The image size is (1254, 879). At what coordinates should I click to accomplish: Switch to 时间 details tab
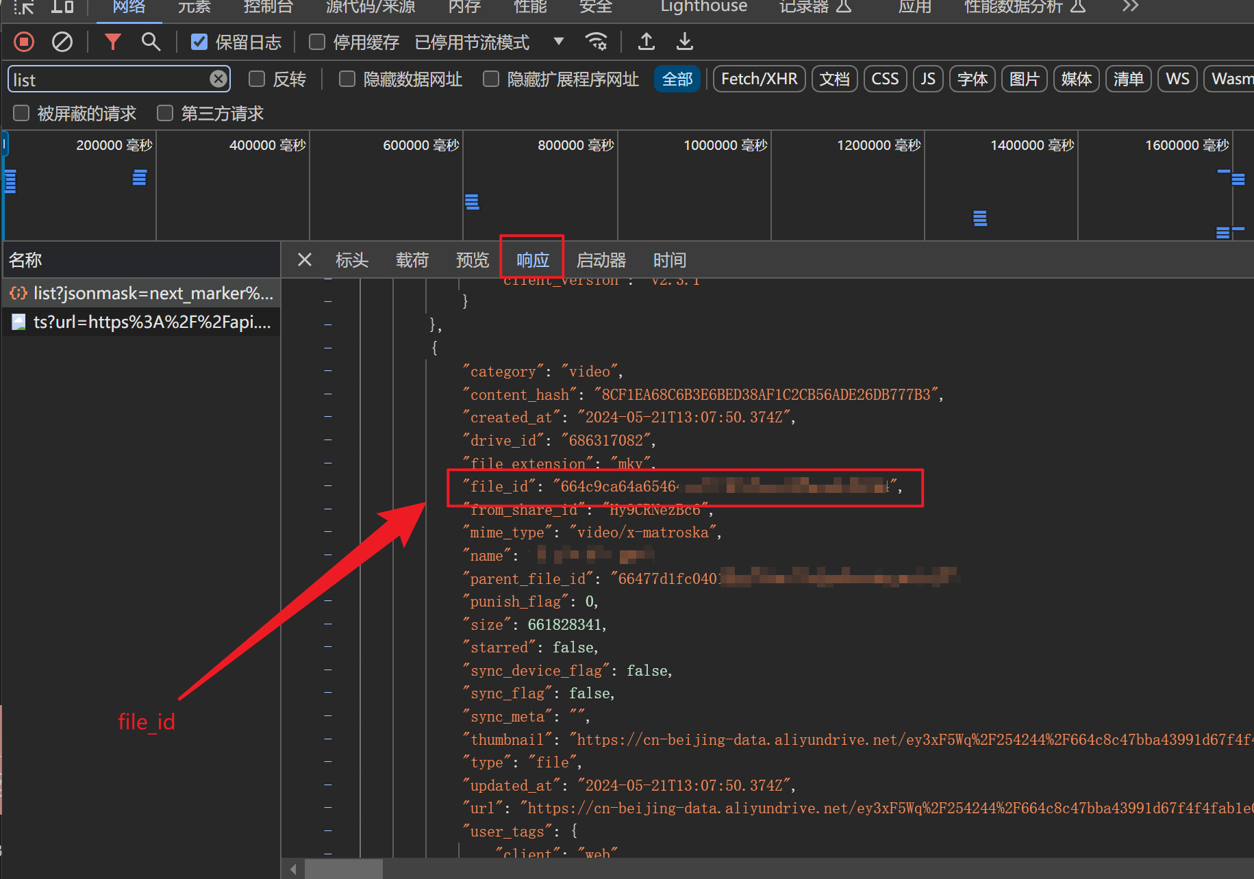670,260
